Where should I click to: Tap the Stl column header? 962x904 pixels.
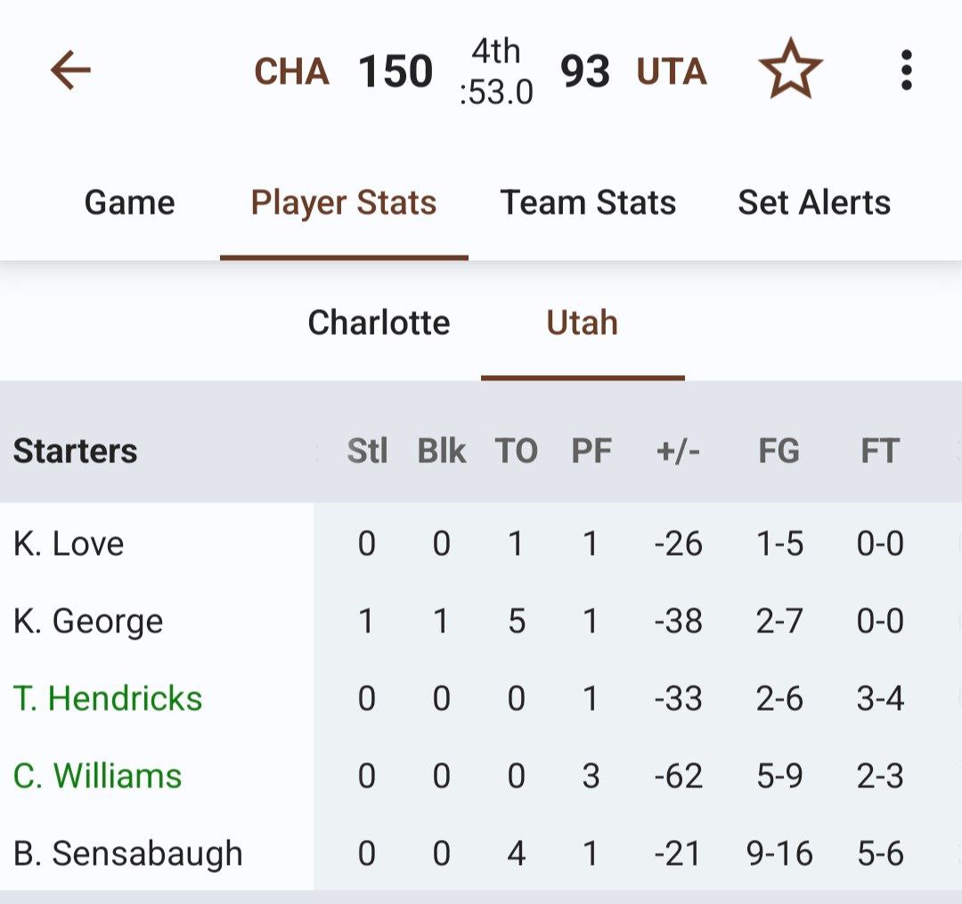tap(367, 452)
